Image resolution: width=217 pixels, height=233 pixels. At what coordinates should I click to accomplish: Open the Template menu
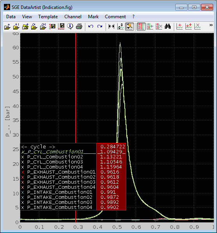[x=48, y=17]
